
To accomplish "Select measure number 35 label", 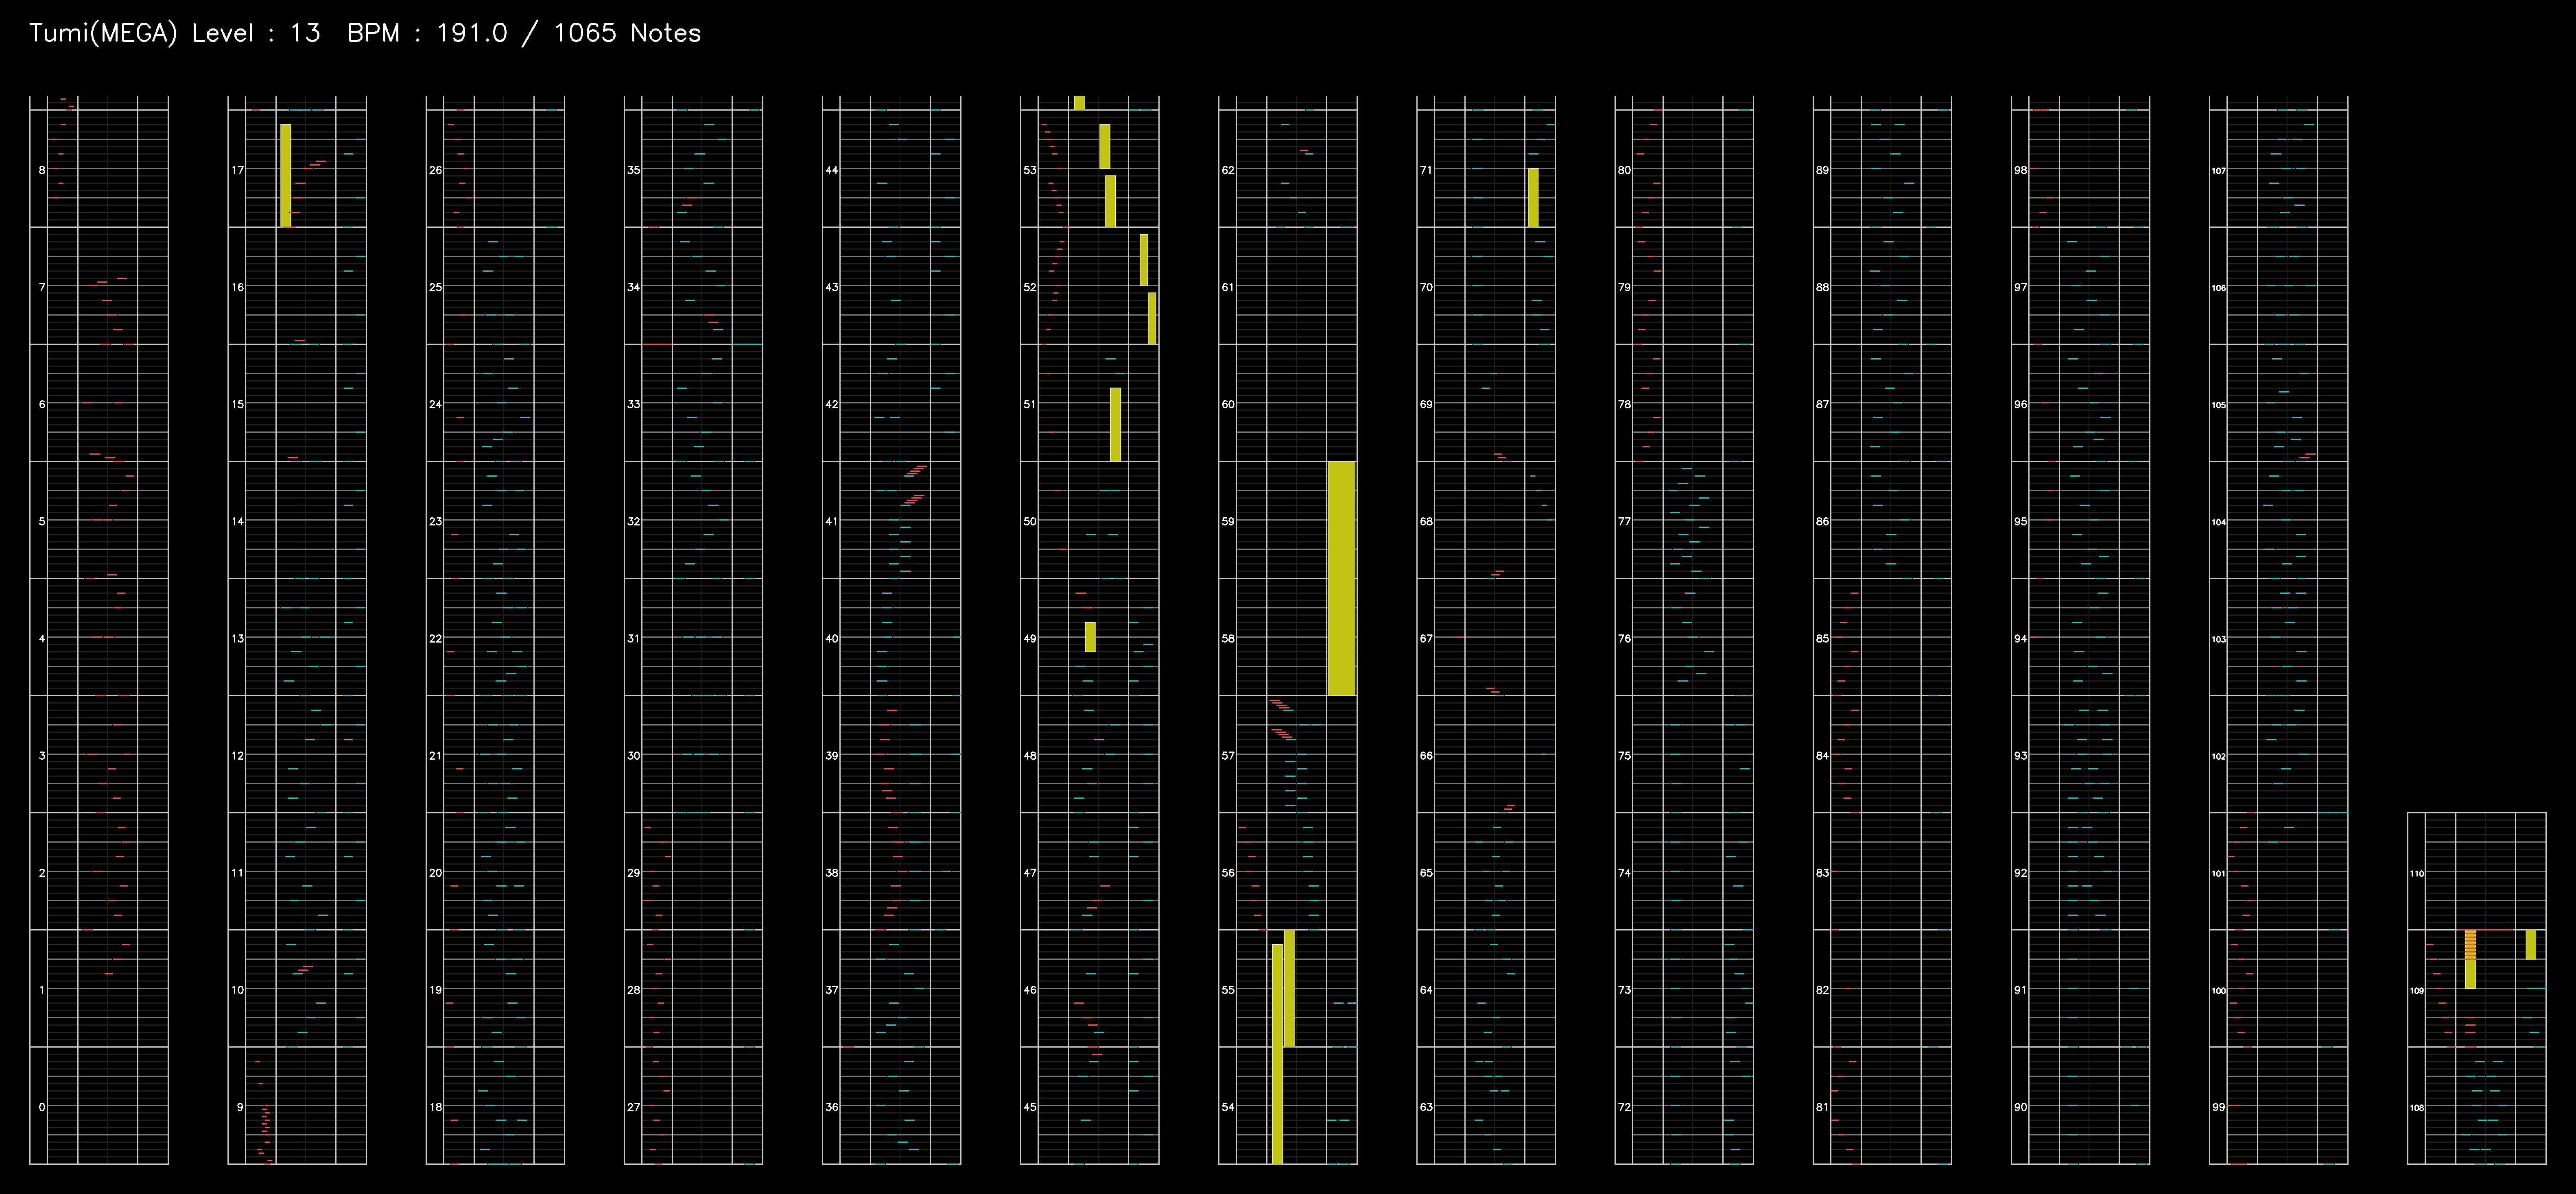I will [x=634, y=170].
